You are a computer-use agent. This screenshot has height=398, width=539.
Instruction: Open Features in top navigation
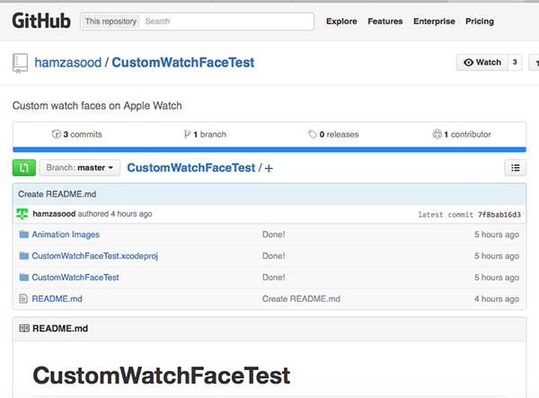click(385, 22)
